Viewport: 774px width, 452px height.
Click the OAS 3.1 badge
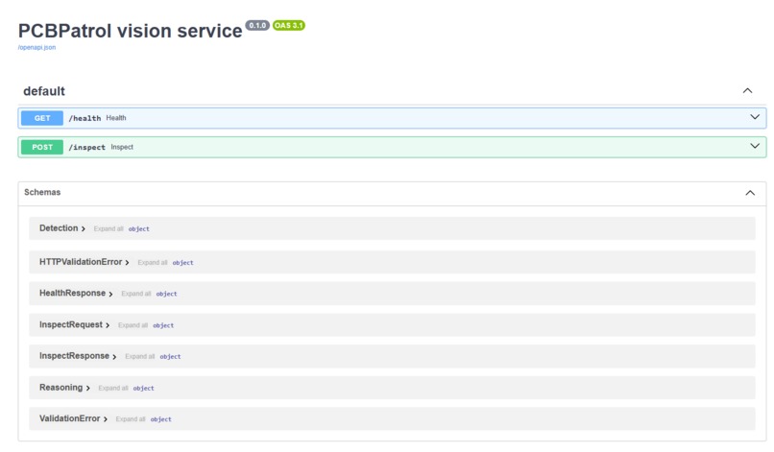(289, 25)
